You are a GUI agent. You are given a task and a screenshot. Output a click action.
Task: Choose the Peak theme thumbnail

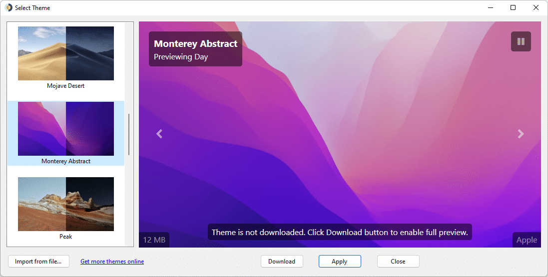tap(66, 204)
